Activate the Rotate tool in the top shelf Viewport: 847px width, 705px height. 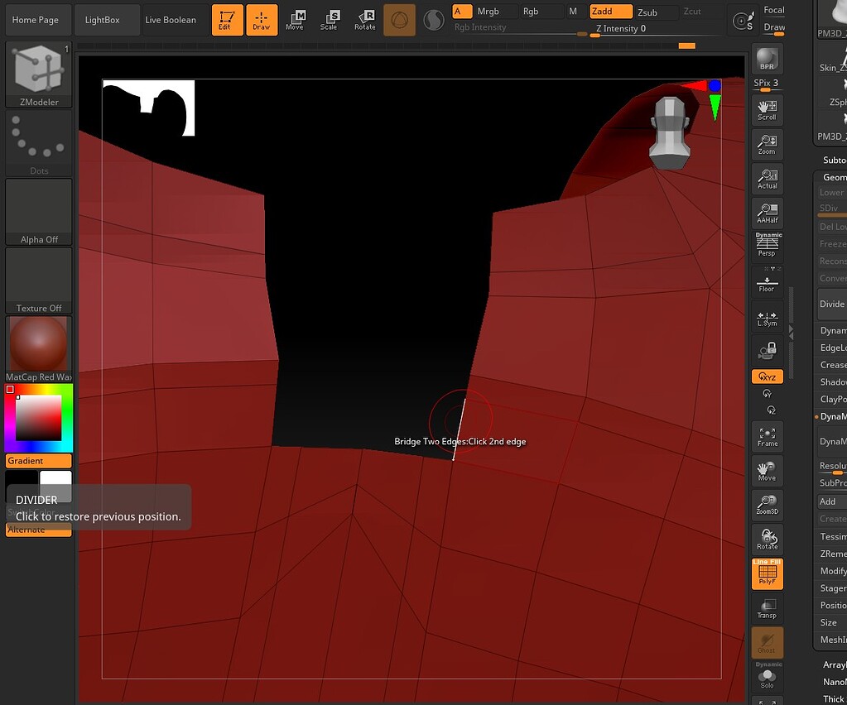pyautogui.click(x=364, y=20)
